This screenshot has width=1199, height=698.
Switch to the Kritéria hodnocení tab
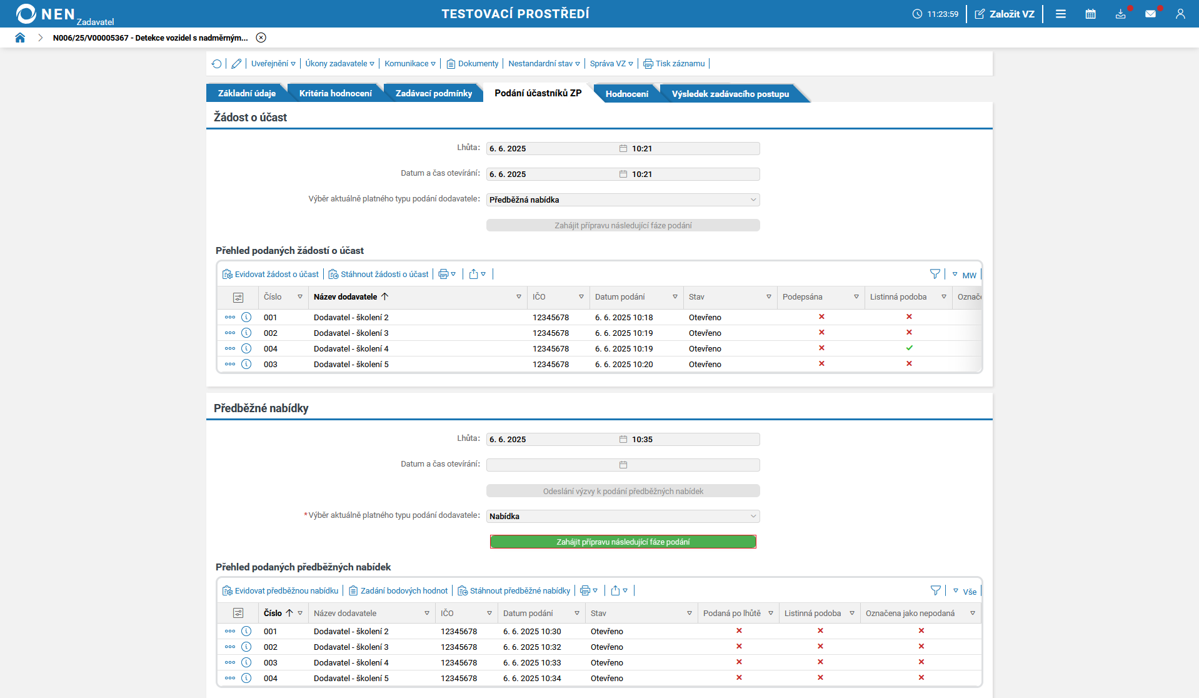pyautogui.click(x=335, y=93)
